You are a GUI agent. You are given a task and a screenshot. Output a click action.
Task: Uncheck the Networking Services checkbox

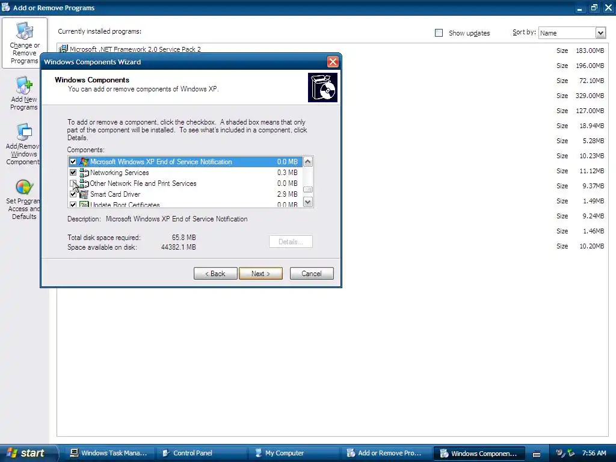click(x=73, y=173)
